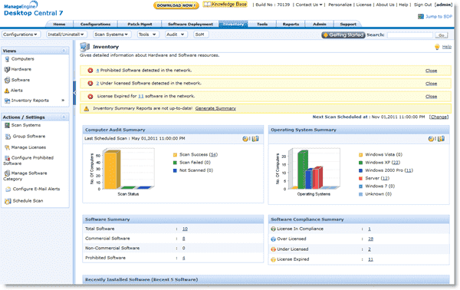Click the Configure E-Mail Alerts icon
The image size is (460, 290).
click(8, 189)
